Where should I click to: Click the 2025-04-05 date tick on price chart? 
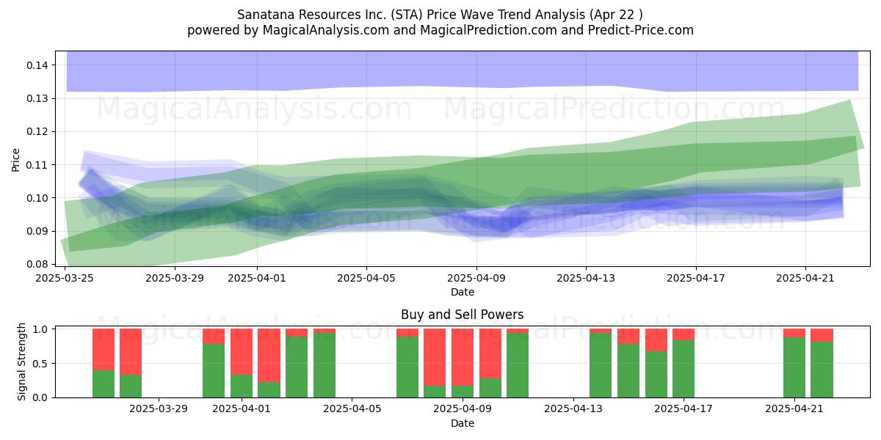(366, 278)
